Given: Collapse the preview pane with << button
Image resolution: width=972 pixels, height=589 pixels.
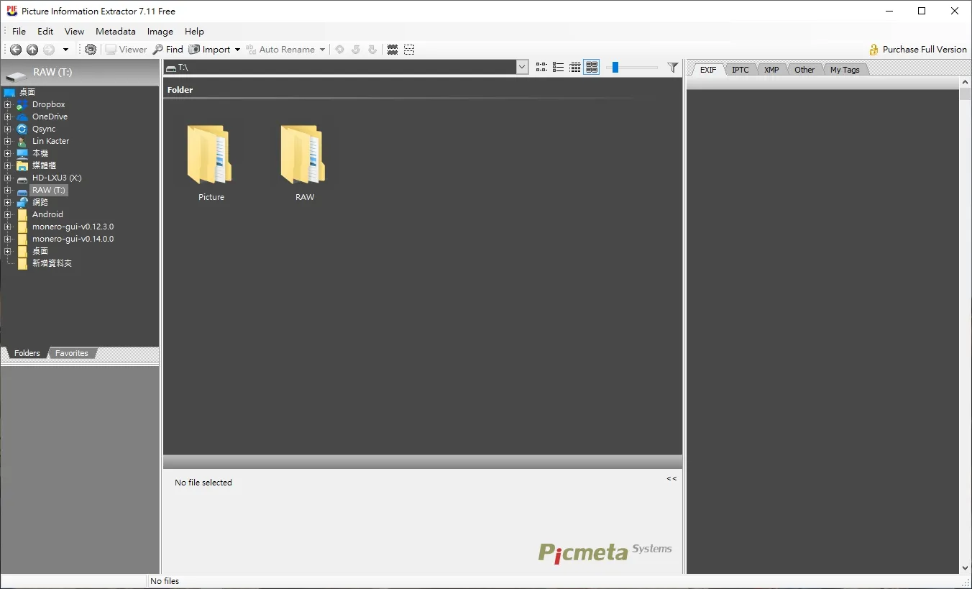Looking at the screenshot, I should click(671, 479).
